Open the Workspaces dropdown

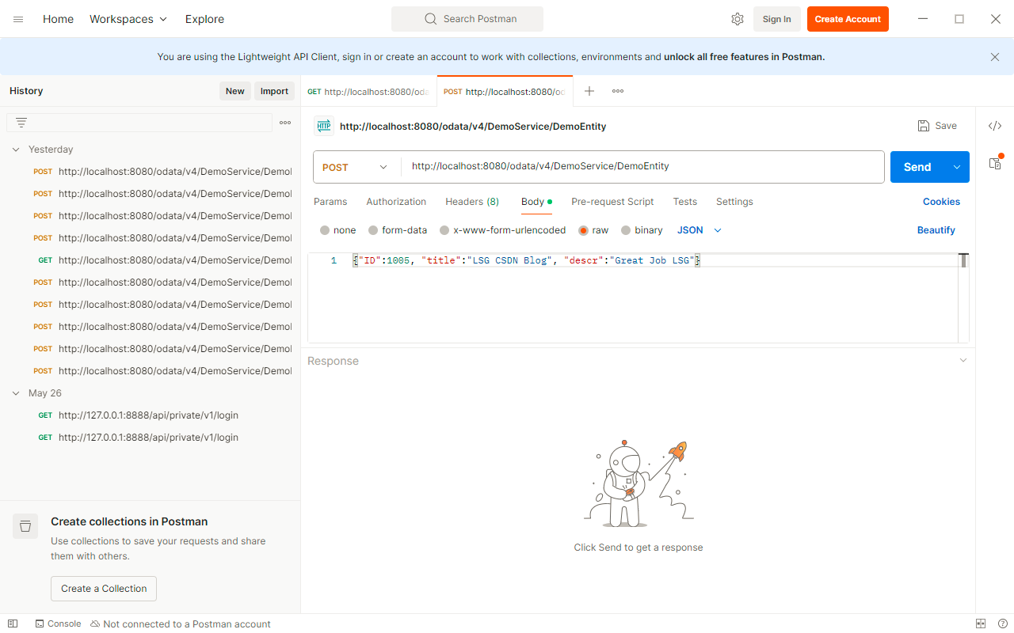coord(128,19)
